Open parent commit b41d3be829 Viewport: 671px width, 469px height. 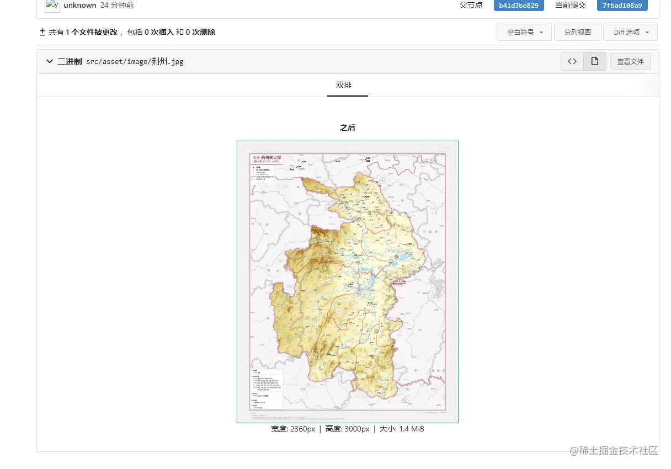point(518,5)
